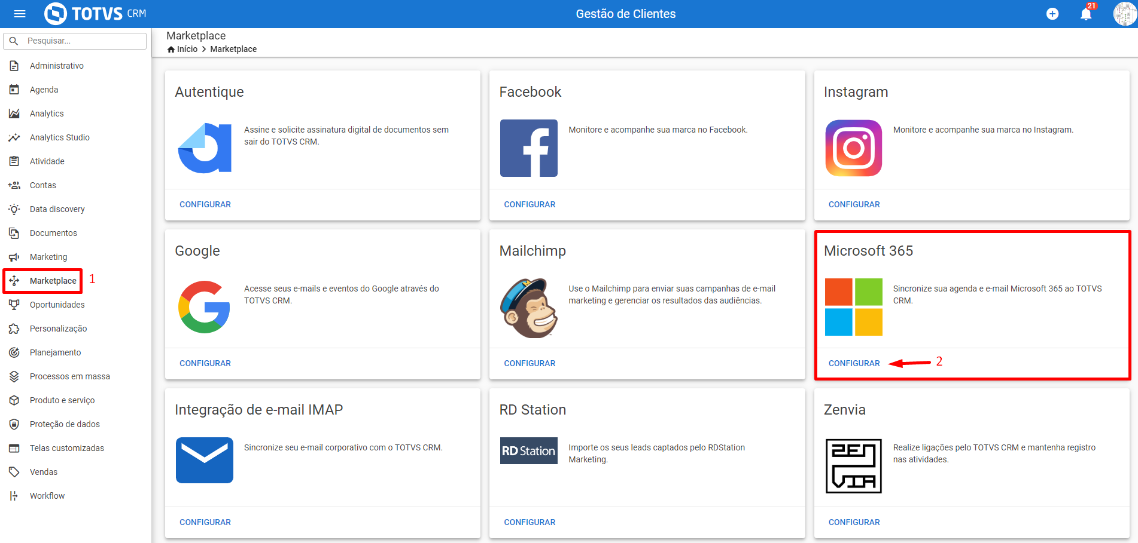Click the IMAP email envelope logo
This screenshot has width=1138, height=543.
(x=205, y=460)
